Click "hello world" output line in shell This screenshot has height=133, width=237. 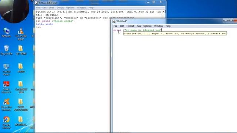coord(44,24)
